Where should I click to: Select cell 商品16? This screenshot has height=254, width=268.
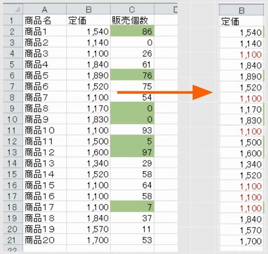44,195
